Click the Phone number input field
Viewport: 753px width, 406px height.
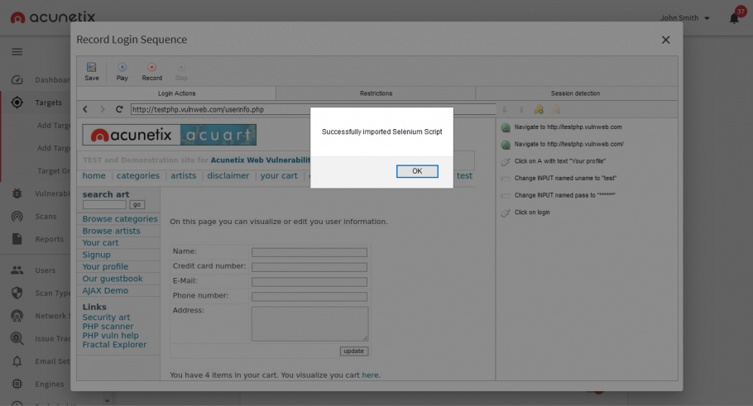pos(309,297)
